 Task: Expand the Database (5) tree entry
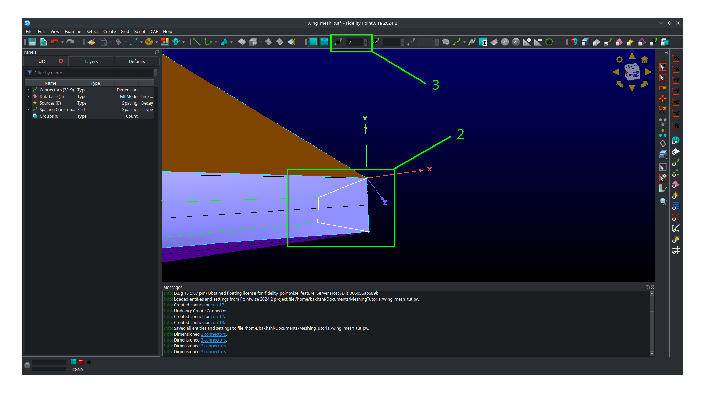tap(28, 96)
